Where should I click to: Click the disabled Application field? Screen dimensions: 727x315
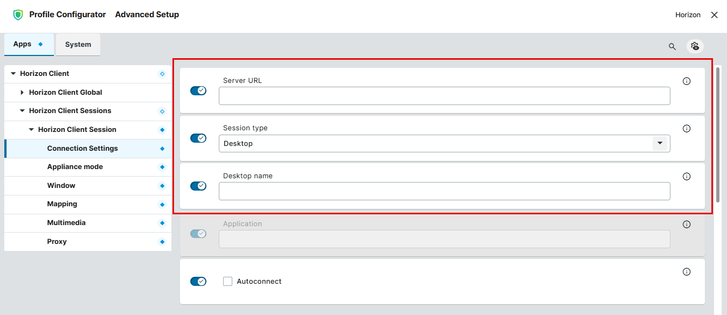coord(445,239)
